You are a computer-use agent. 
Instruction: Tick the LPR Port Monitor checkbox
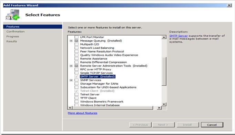[x=76, y=37]
